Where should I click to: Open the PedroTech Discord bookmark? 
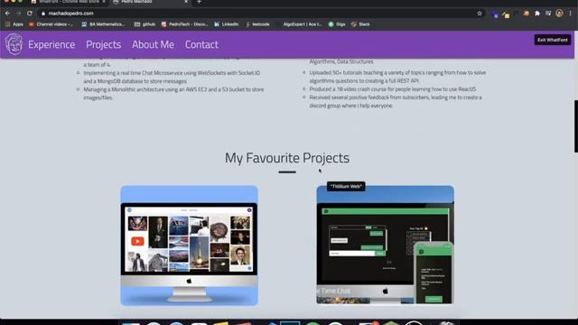point(184,24)
